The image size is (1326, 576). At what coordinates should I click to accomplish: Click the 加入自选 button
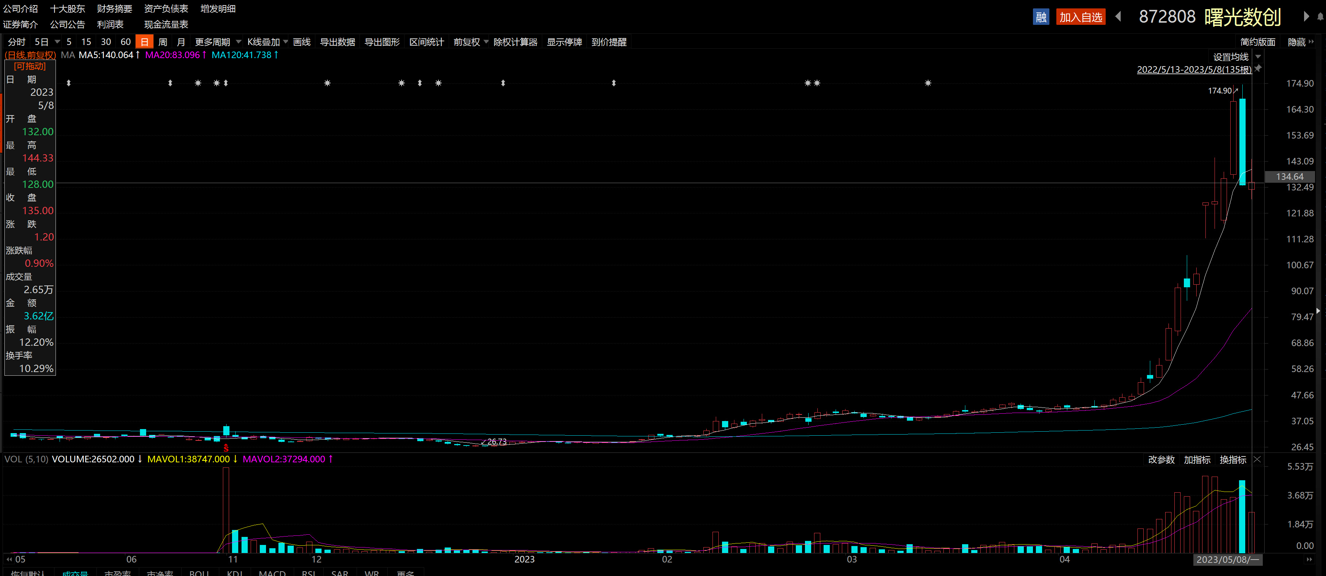(x=1080, y=17)
